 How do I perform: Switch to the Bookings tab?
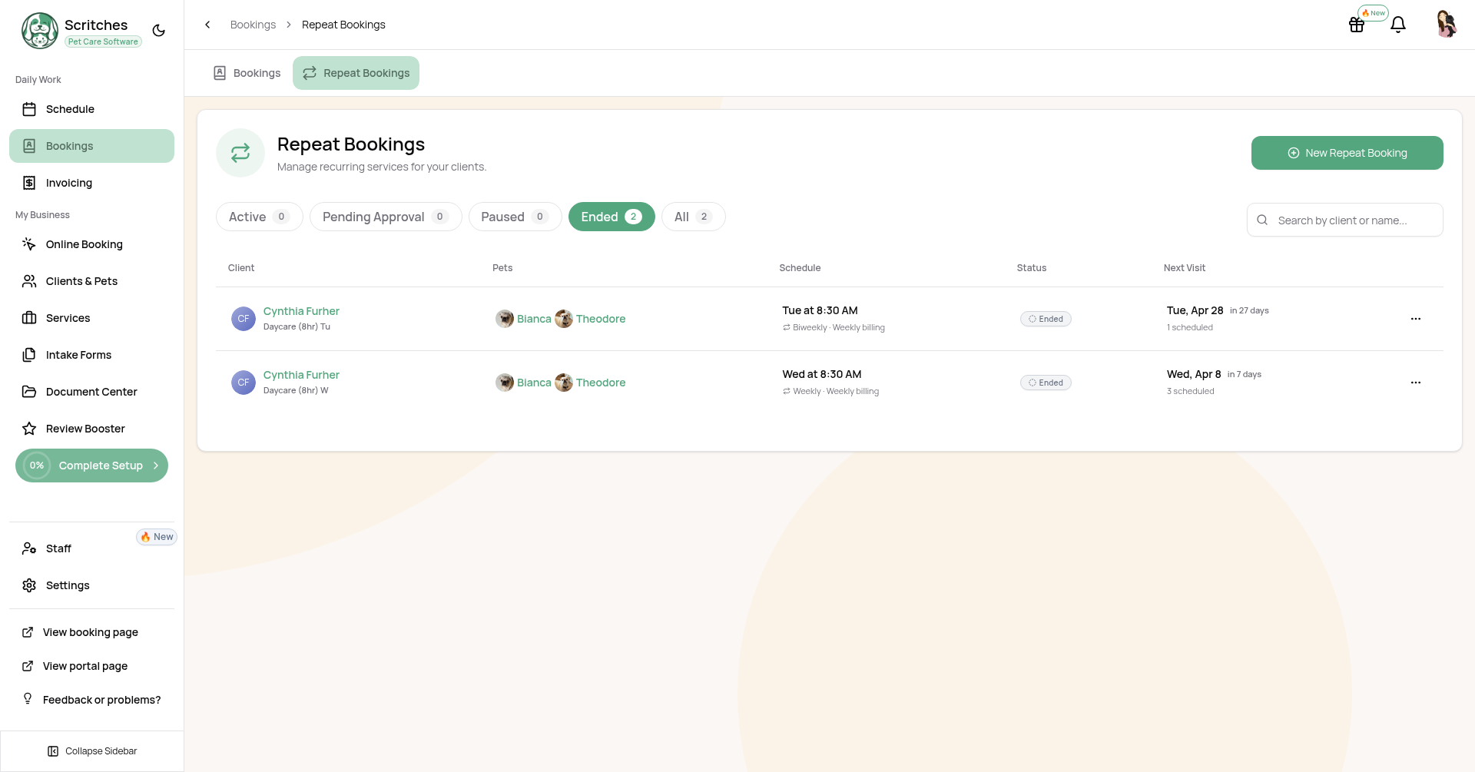[247, 73]
